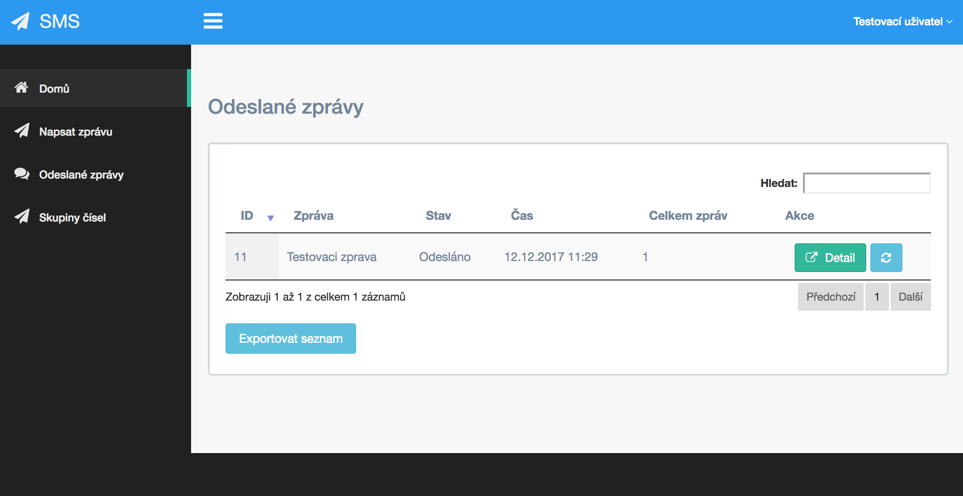This screenshot has width=963, height=496.
Task: Go to the Další page
Action: coord(910,297)
